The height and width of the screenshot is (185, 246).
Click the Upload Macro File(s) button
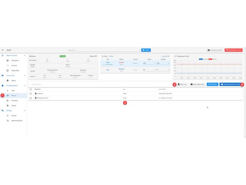(231, 85)
